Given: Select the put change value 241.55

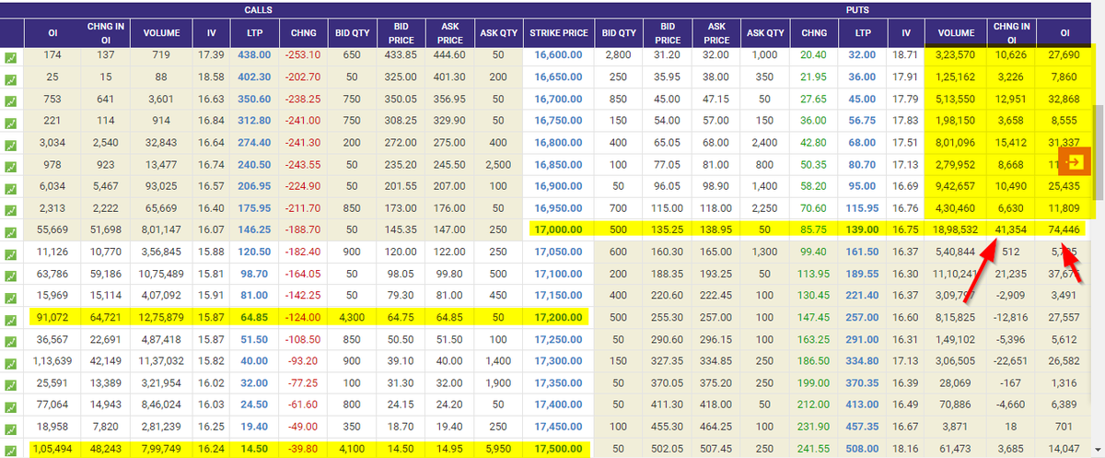Looking at the screenshot, I should (814, 448).
